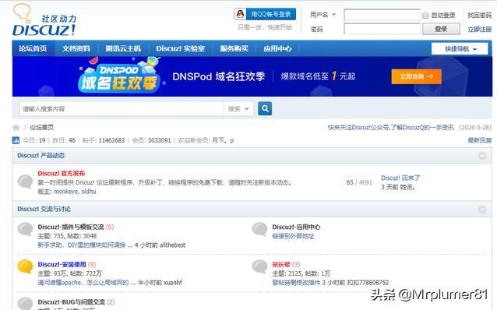Open the 腾讯云主机 nav tab
Viewport: 497px width, 310px height.
pos(123,48)
